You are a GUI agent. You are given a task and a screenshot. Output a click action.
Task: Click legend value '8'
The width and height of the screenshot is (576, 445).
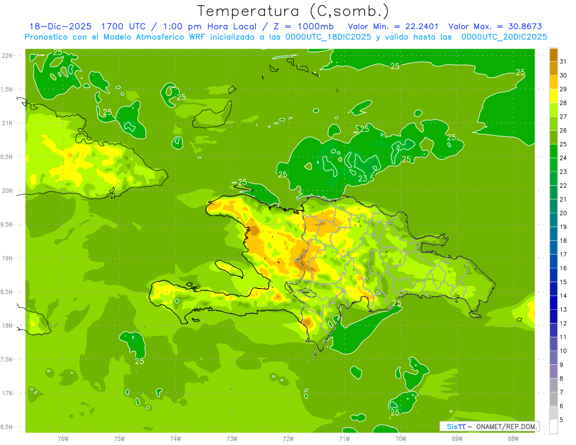pos(562,379)
